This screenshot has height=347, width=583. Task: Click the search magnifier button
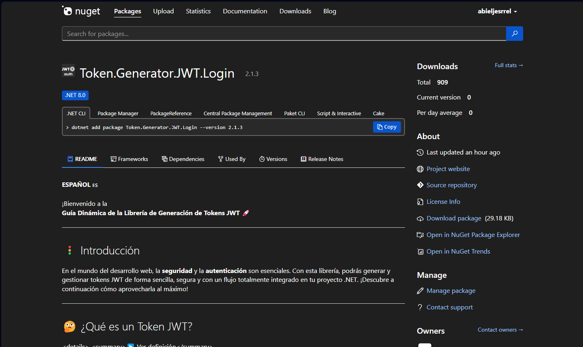point(515,34)
